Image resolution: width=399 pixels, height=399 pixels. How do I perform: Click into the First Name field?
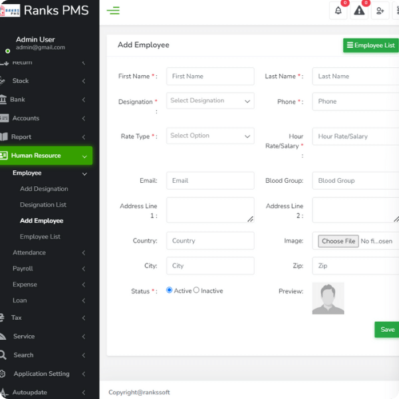tap(210, 76)
